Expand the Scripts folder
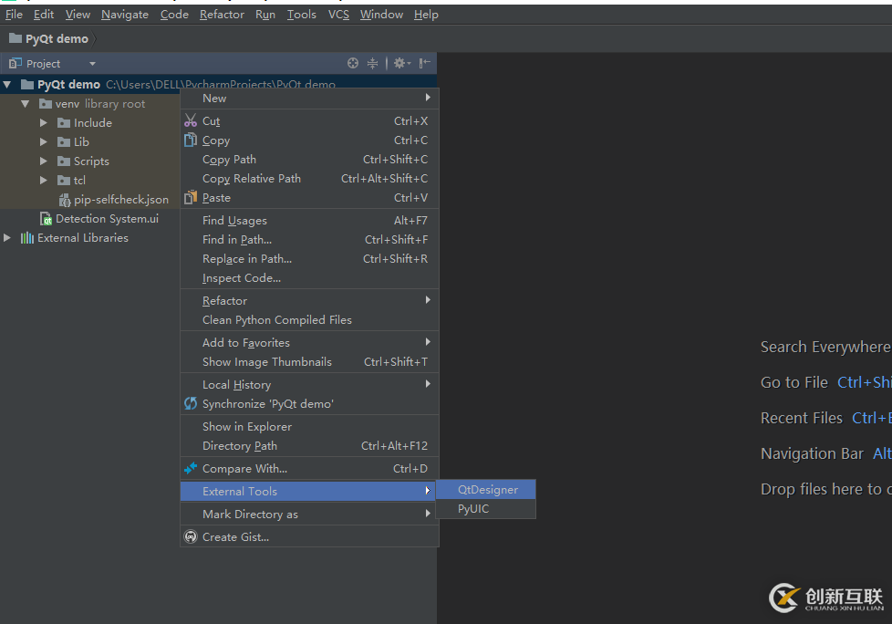892x624 pixels. click(43, 161)
